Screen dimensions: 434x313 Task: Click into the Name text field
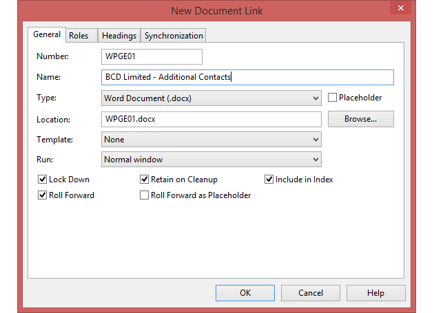(247, 77)
